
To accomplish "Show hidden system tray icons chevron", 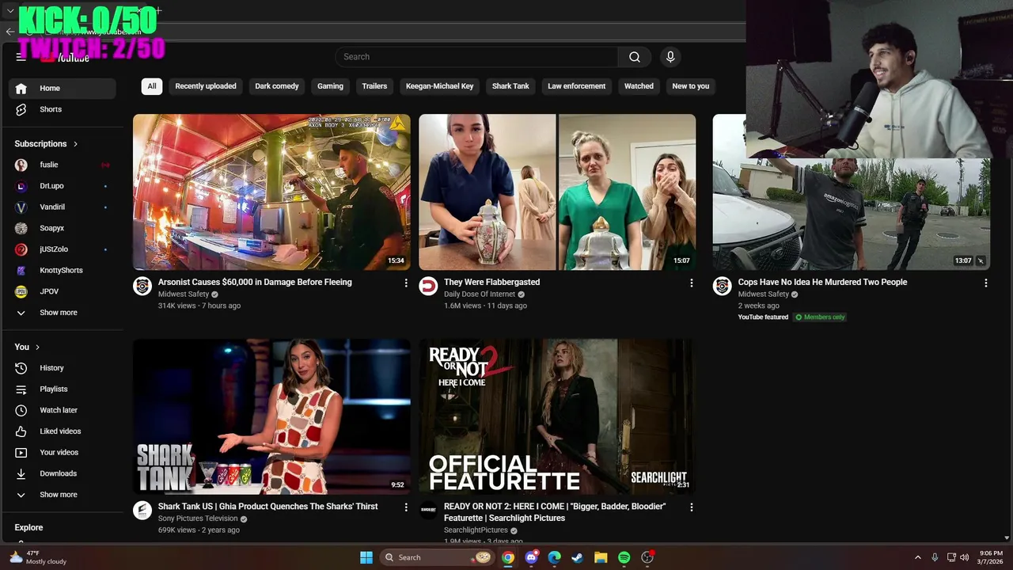I will point(918,557).
